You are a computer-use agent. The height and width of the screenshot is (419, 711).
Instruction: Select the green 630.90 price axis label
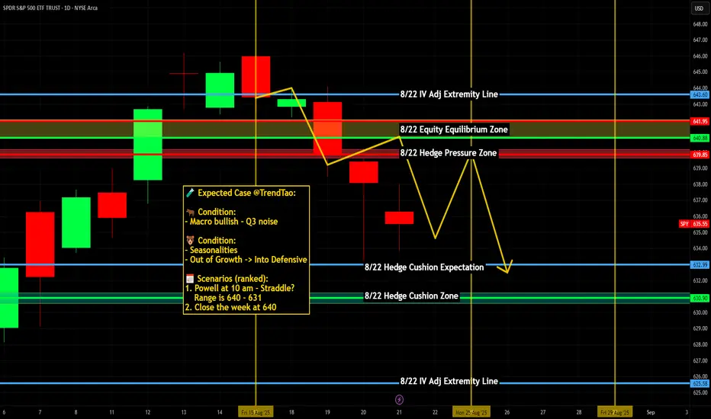tap(700, 298)
